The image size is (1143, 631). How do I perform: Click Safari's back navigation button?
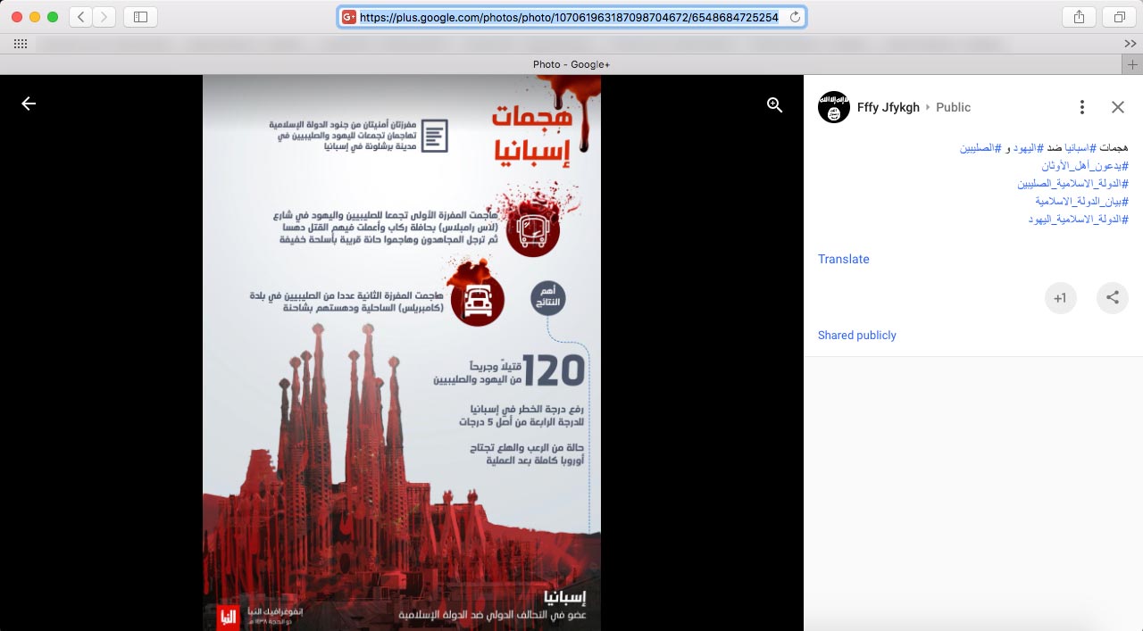(x=80, y=17)
